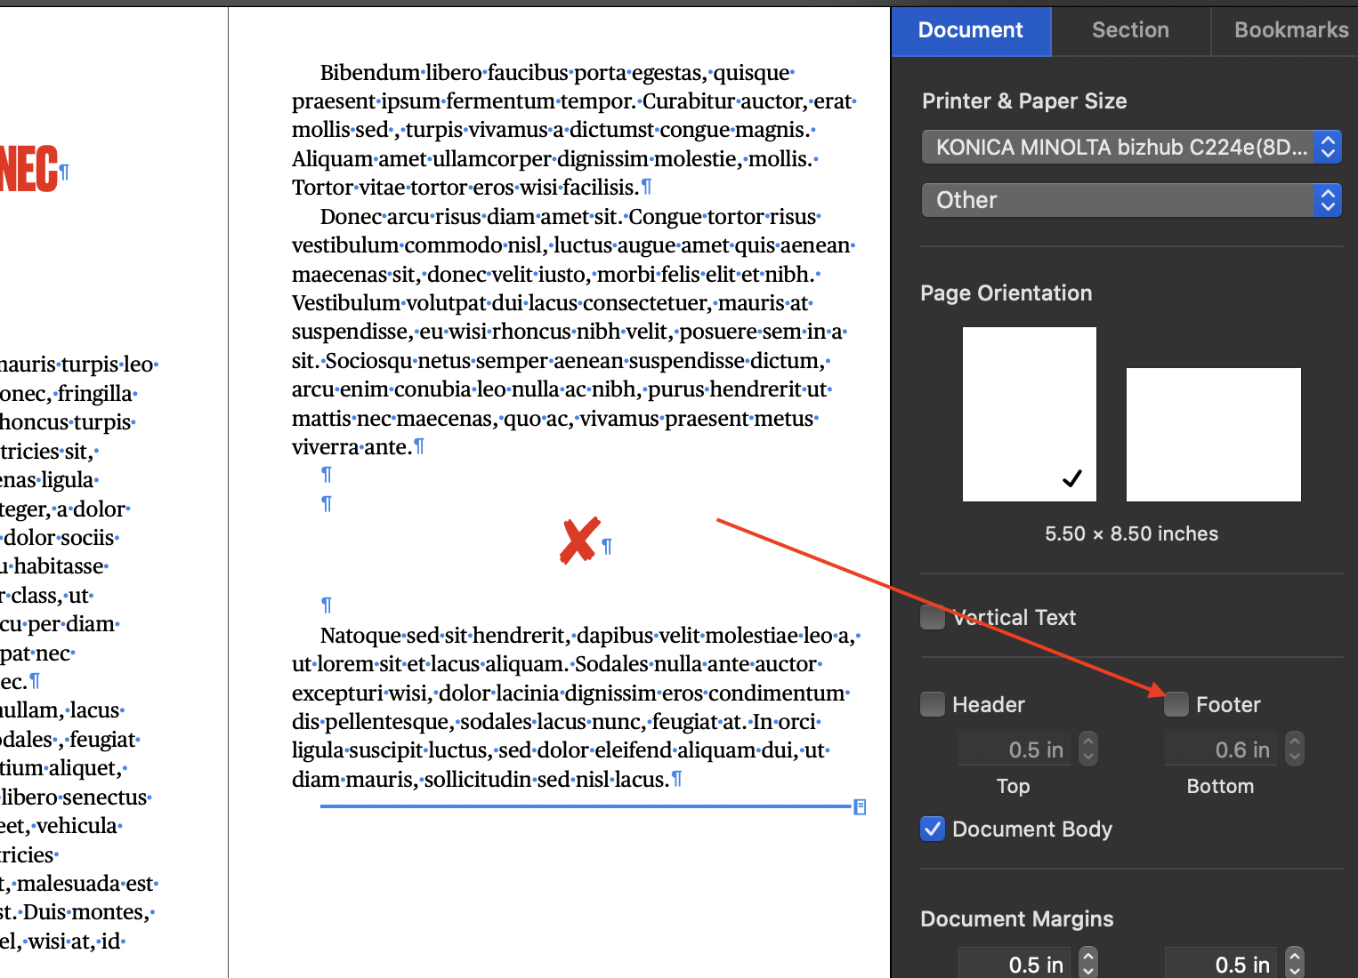Image resolution: width=1358 pixels, height=978 pixels.
Task: Click the red NEC heading on left page
Action: click(x=28, y=169)
